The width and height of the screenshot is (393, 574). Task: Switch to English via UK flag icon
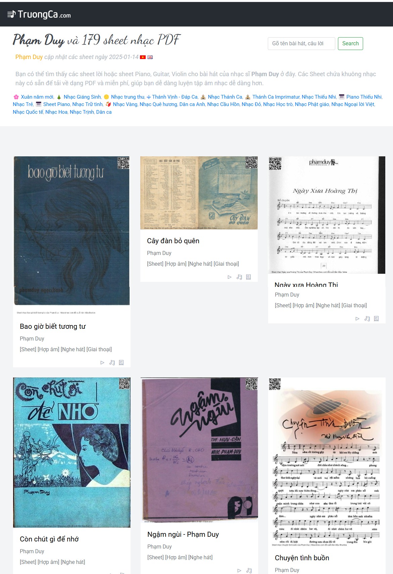pos(150,57)
